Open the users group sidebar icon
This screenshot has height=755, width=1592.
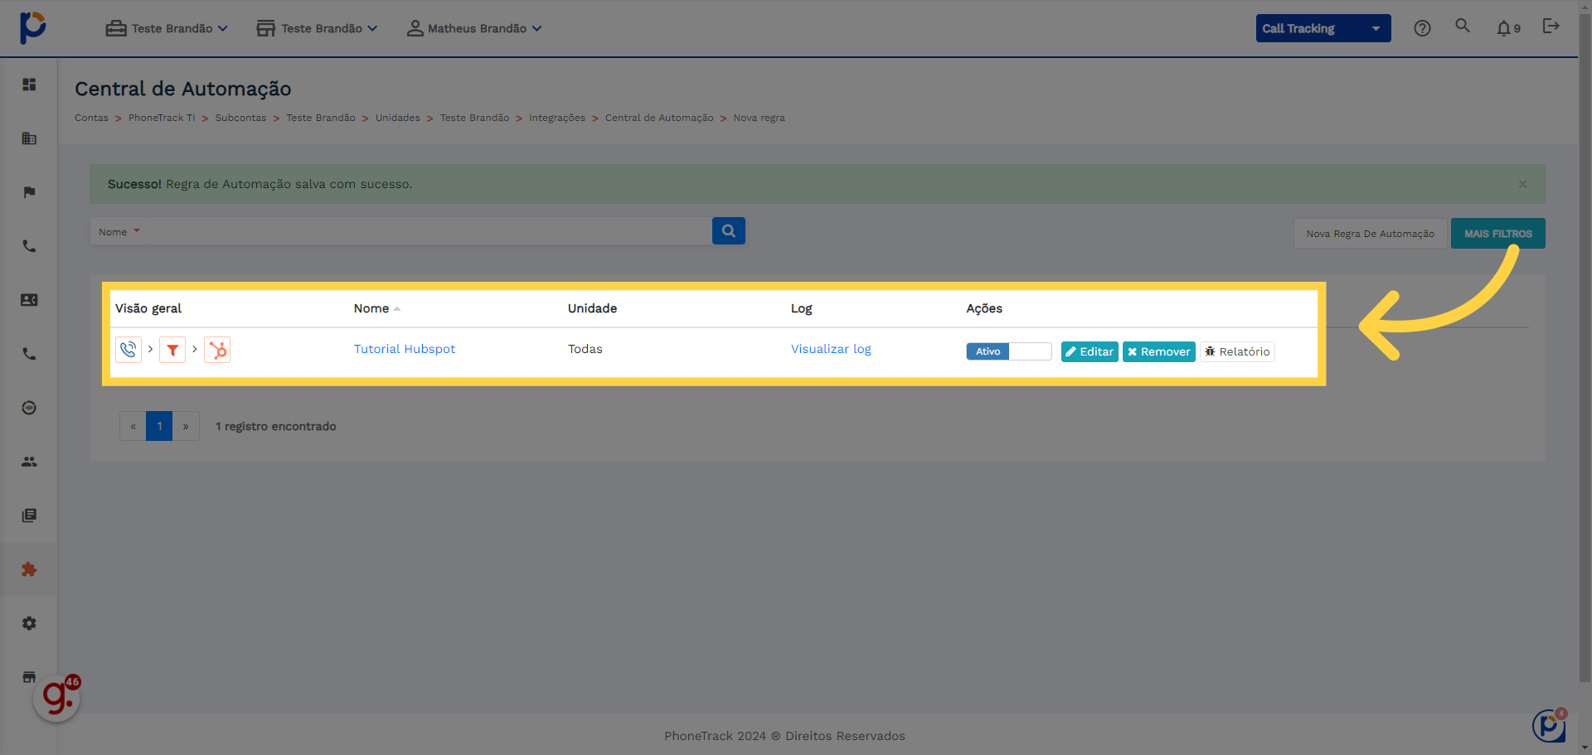pos(29,462)
